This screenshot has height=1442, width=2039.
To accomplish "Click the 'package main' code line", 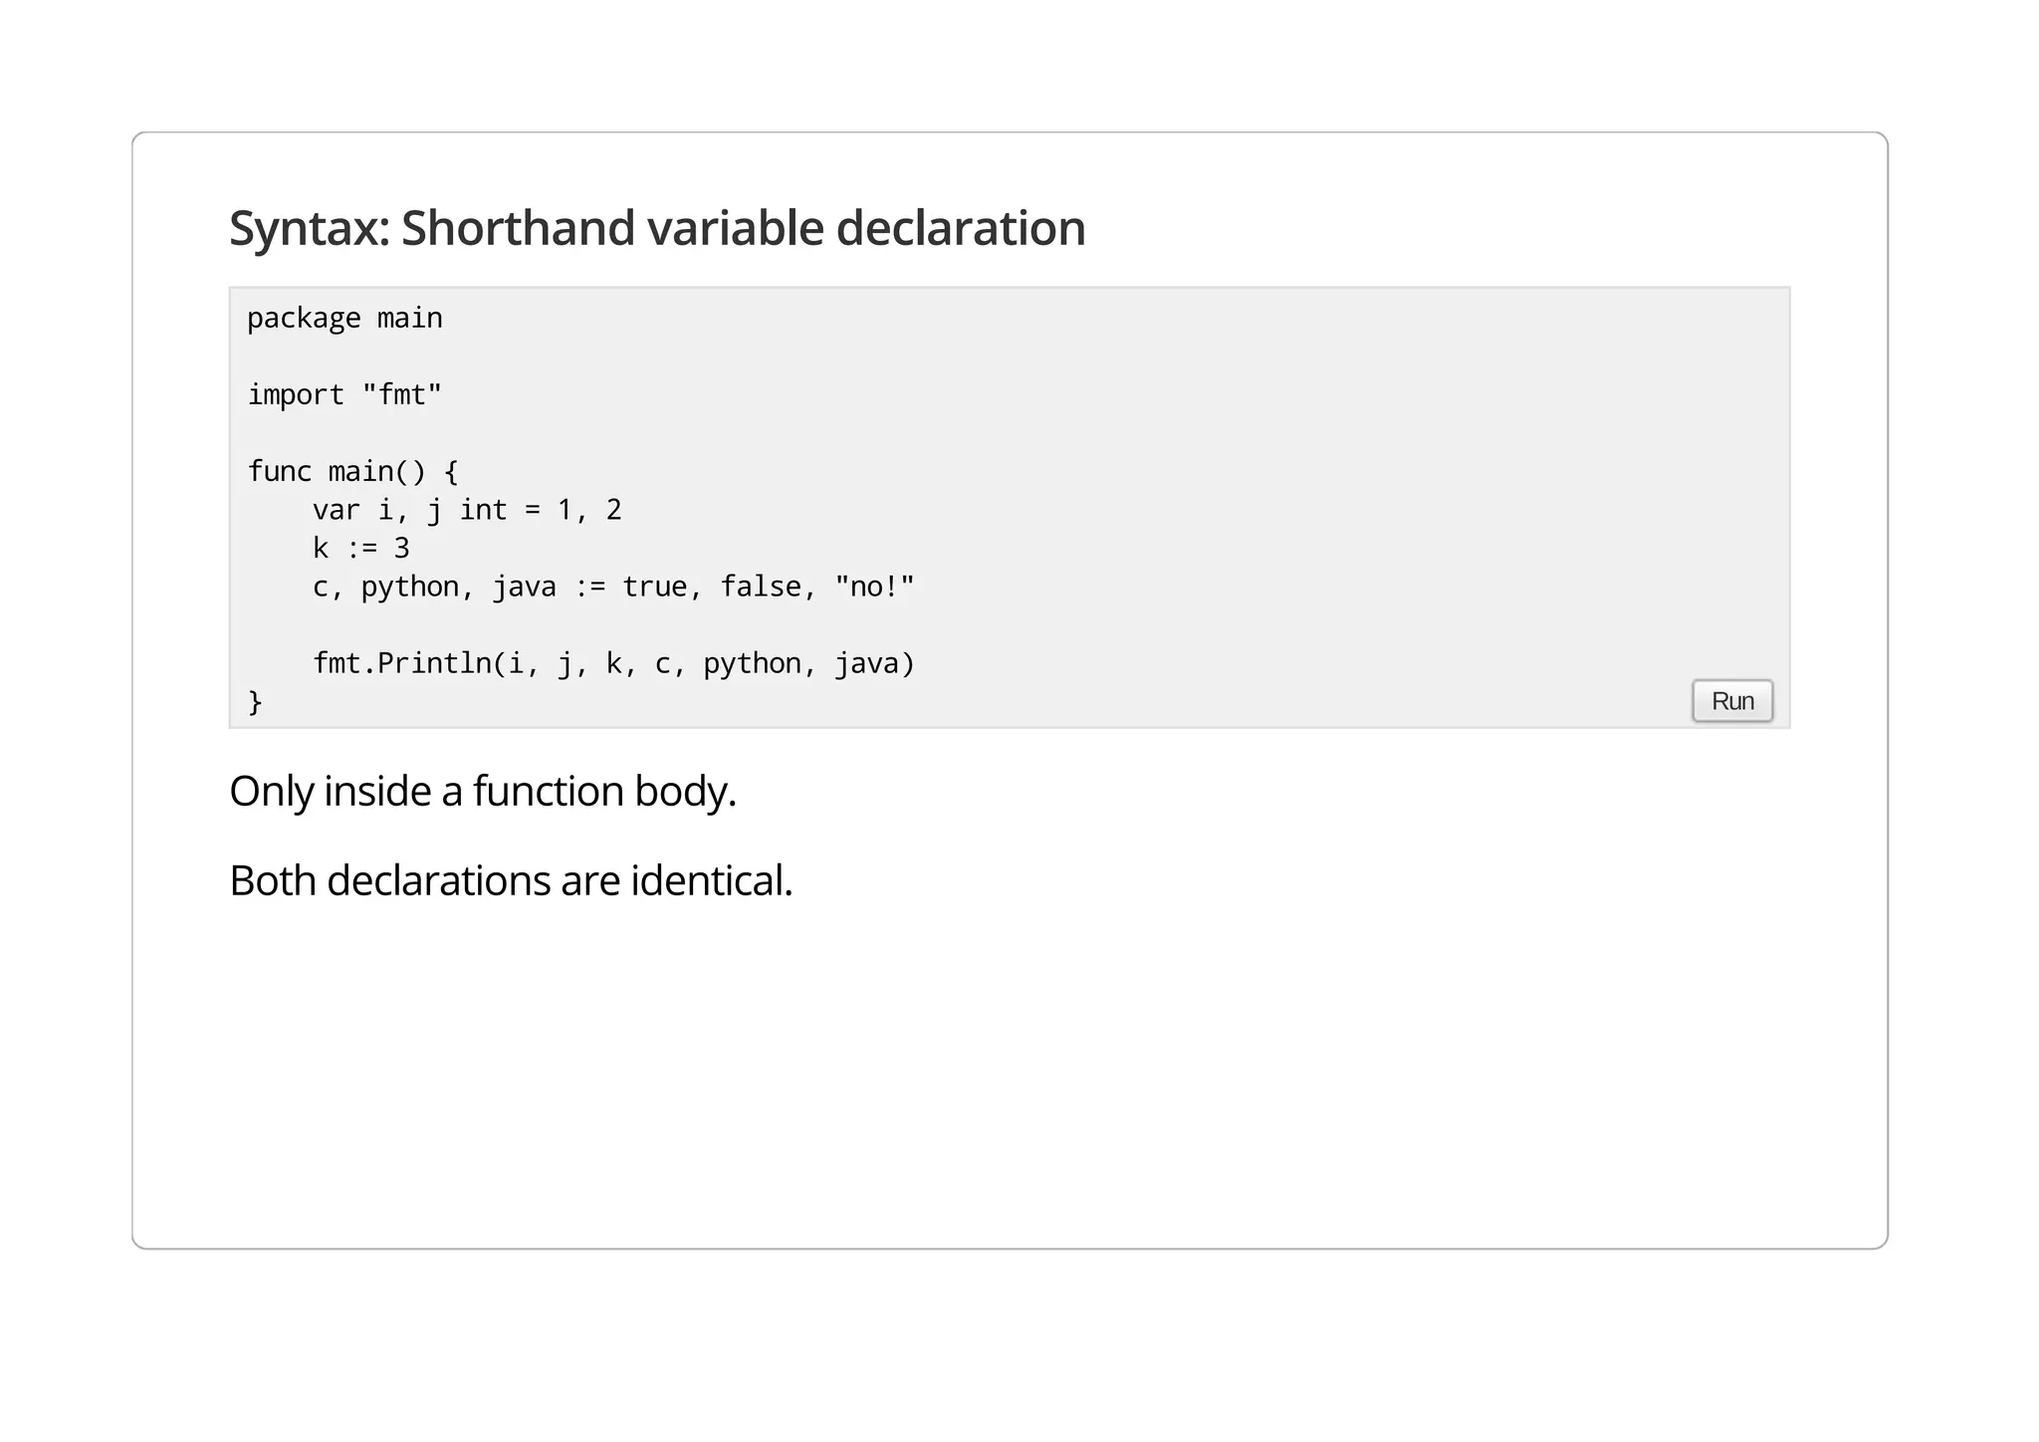I will point(344,319).
